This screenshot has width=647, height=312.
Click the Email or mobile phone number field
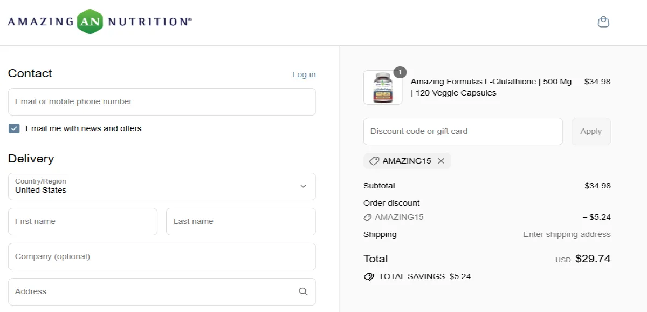(x=162, y=101)
